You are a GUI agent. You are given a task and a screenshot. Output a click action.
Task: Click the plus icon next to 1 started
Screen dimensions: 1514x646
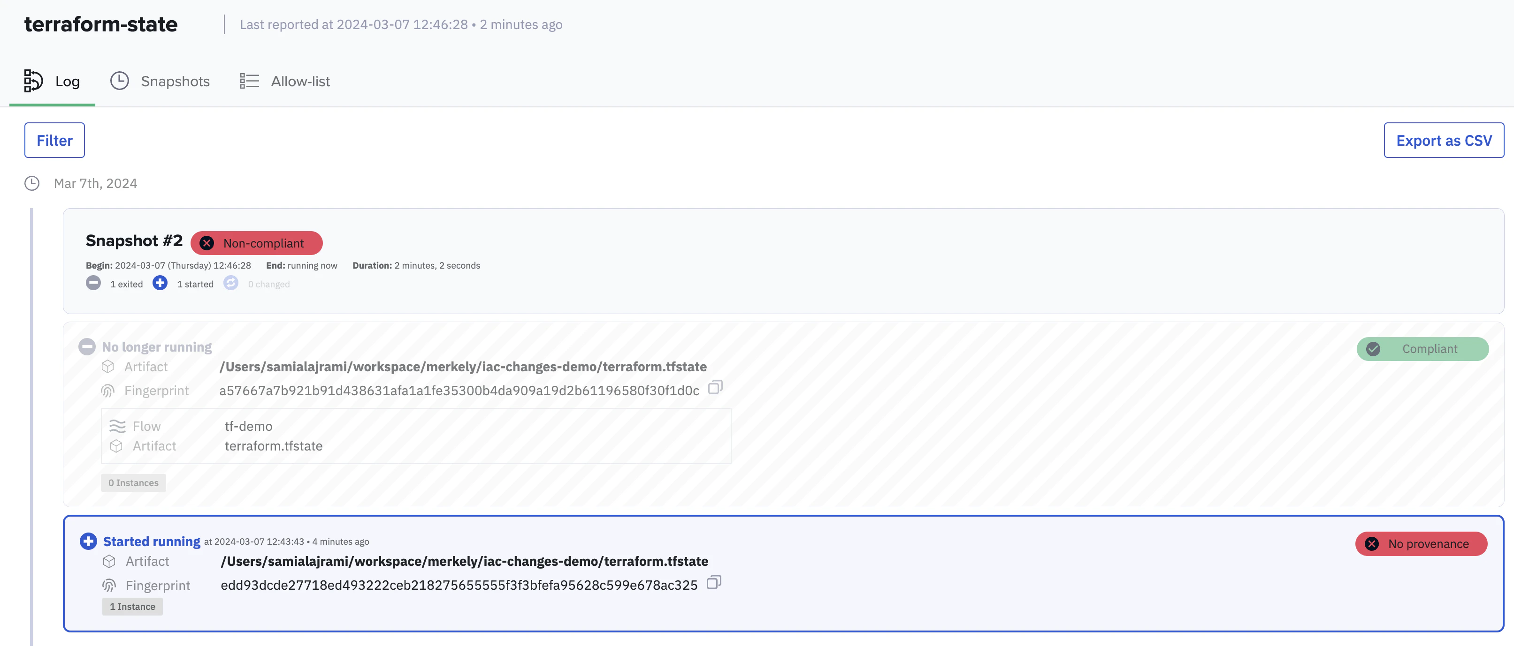160,283
